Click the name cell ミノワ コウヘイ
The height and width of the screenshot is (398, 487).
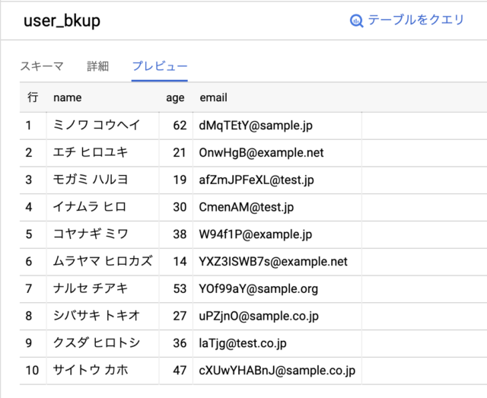tap(97, 126)
